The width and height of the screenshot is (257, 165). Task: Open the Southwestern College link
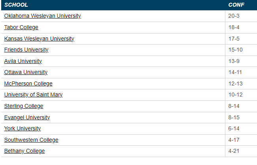(31, 140)
